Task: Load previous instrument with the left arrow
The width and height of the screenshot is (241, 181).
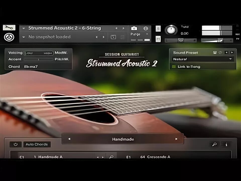Action: click(116, 28)
